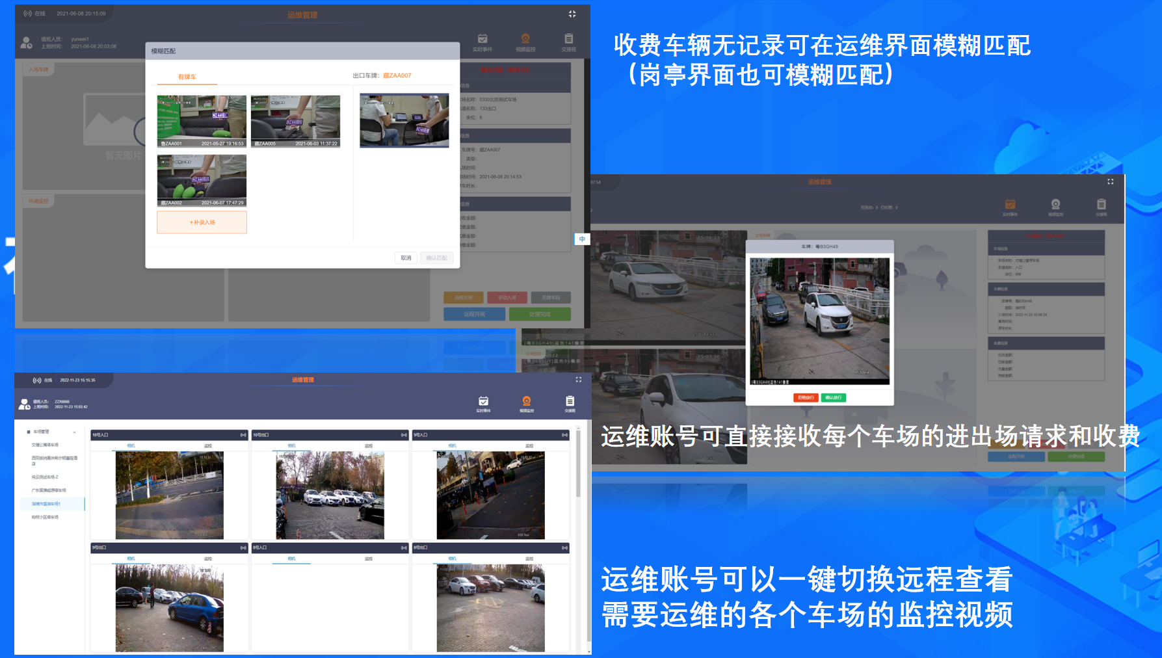Select 文锦公寓停车场 in parking list
The image size is (1162, 658).
click(45, 445)
